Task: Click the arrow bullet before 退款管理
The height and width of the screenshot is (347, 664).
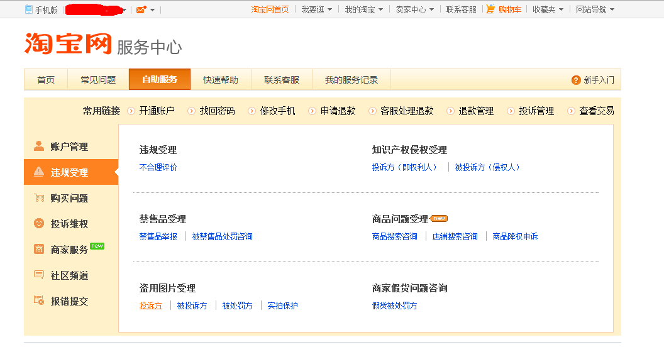Action: click(450, 111)
